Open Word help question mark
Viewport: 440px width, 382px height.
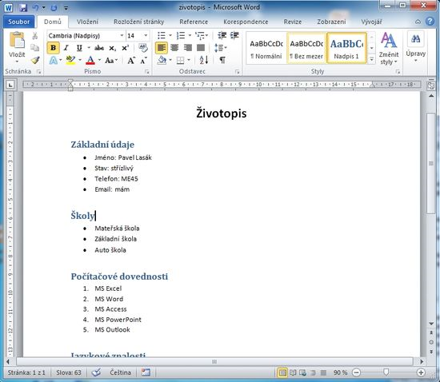[430, 22]
